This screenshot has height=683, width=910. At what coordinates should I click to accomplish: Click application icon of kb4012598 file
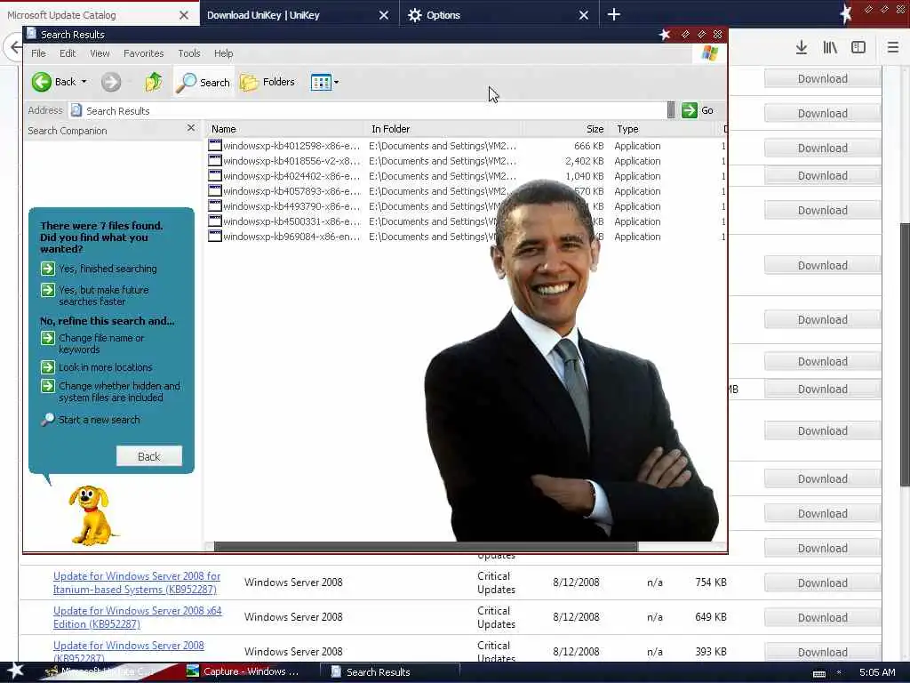point(215,145)
